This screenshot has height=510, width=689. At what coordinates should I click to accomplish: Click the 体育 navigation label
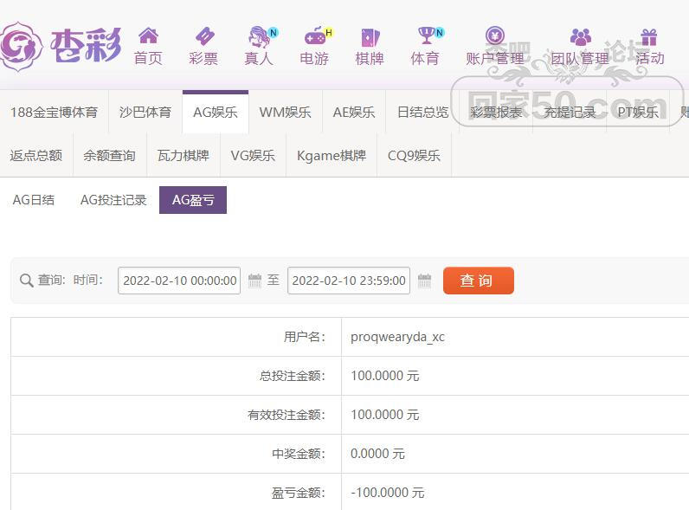pos(425,58)
